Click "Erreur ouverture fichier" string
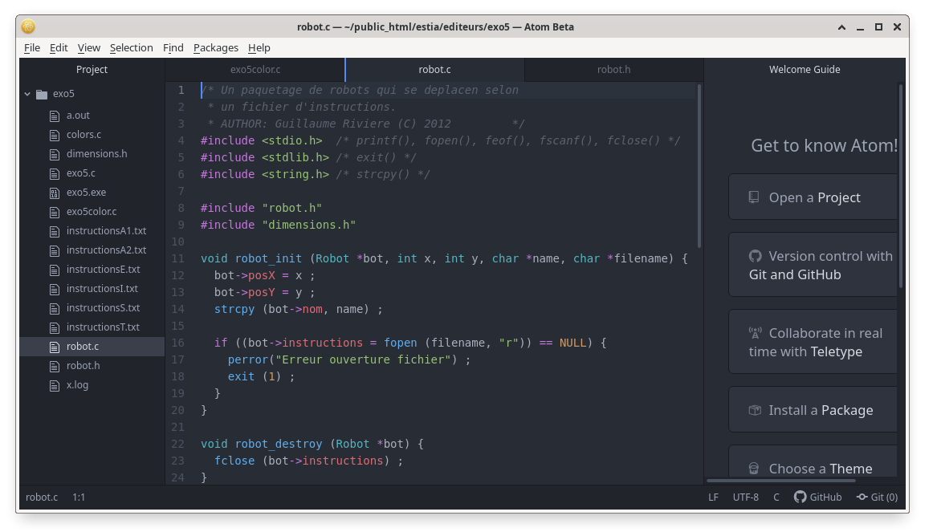This screenshot has width=933, height=532. tap(364, 359)
